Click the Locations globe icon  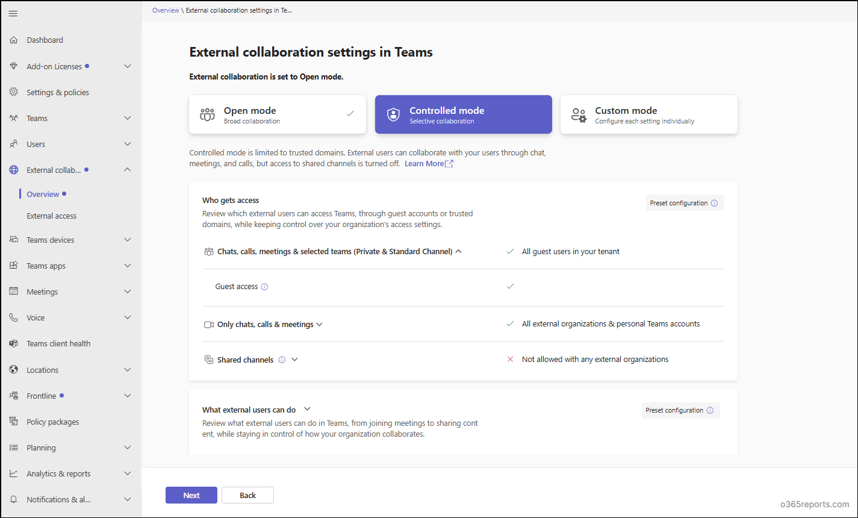(x=14, y=370)
